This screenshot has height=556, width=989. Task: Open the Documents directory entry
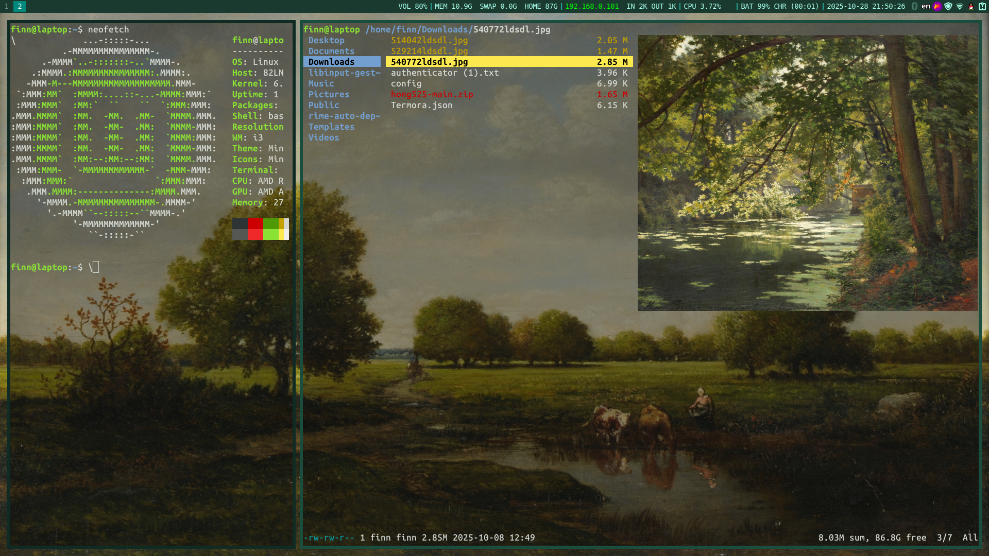pyautogui.click(x=331, y=51)
